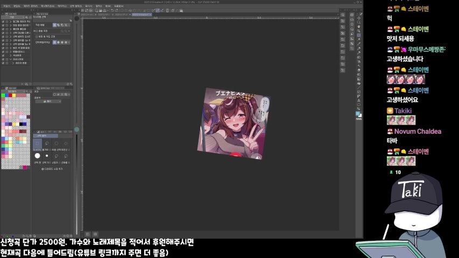The image size is (459, 258).
Task: Switch to the highlighted active canvas tab
Action: tap(142, 15)
